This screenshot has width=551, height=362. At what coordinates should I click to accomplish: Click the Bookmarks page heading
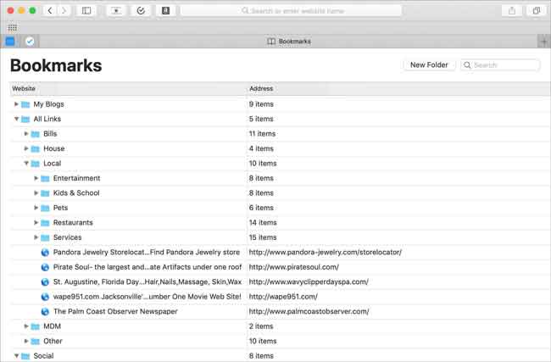tap(56, 65)
